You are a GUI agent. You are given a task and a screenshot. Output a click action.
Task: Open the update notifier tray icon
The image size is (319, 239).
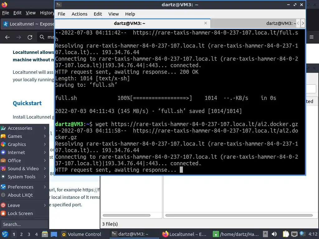click(302, 234)
